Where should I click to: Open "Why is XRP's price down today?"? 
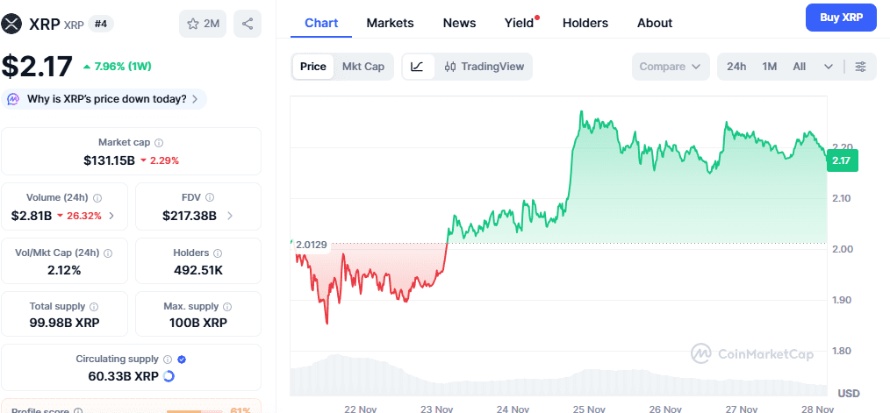click(x=105, y=99)
